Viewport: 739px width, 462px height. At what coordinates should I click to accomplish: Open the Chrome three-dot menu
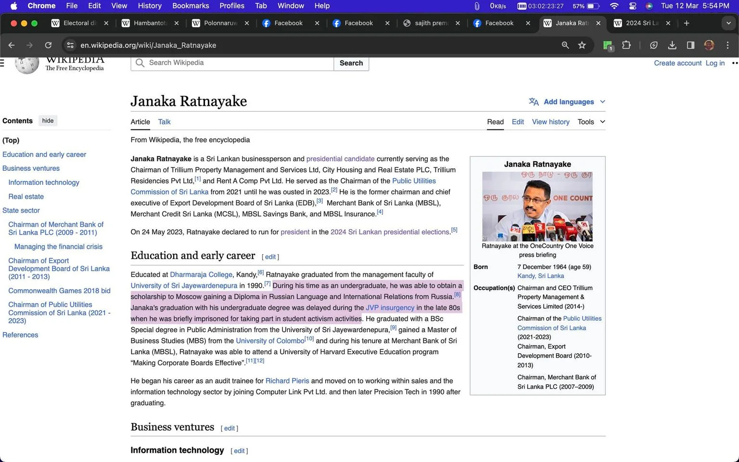click(x=727, y=45)
